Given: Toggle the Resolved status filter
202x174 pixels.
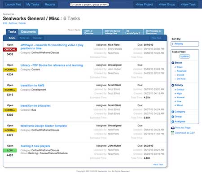Looking at the screenshot, I should point(180,71).
